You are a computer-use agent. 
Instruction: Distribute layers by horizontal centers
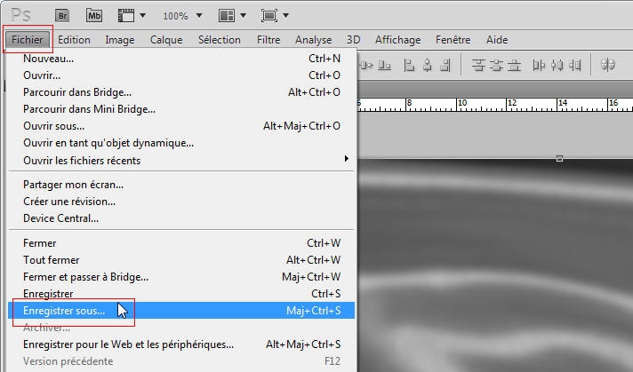pos(557,65)
